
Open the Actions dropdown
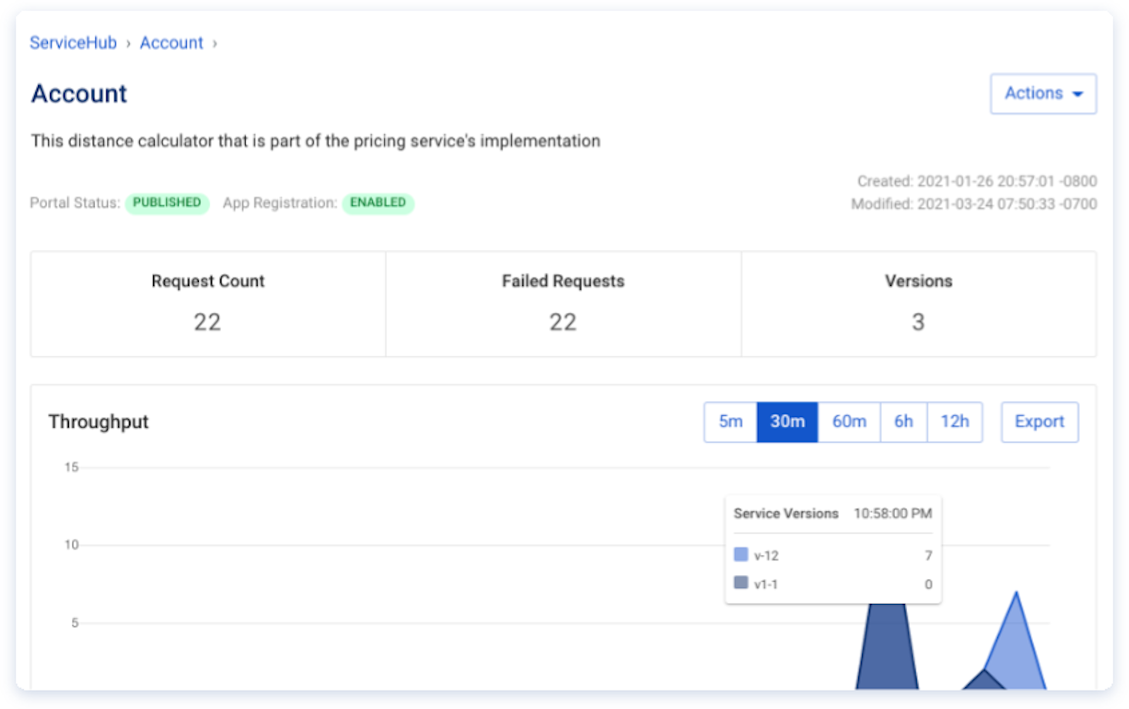(1043, 93)
